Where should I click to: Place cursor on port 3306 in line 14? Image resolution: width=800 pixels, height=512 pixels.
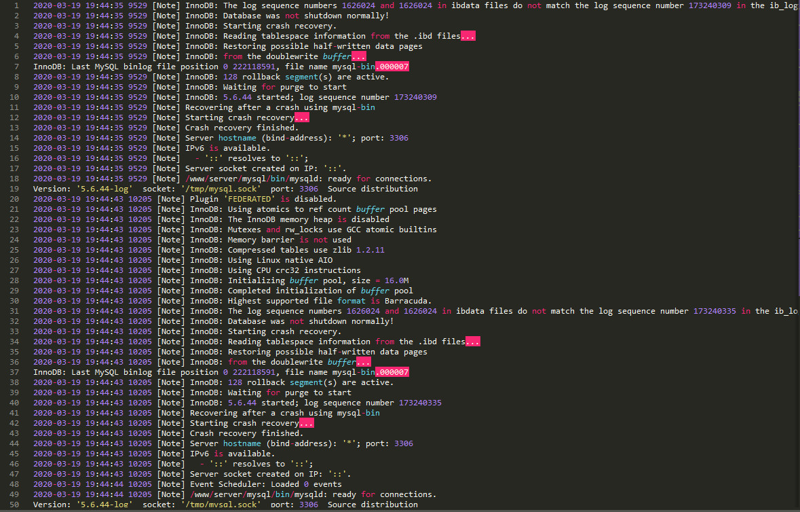pyautogui.click(x=399, y=138)
